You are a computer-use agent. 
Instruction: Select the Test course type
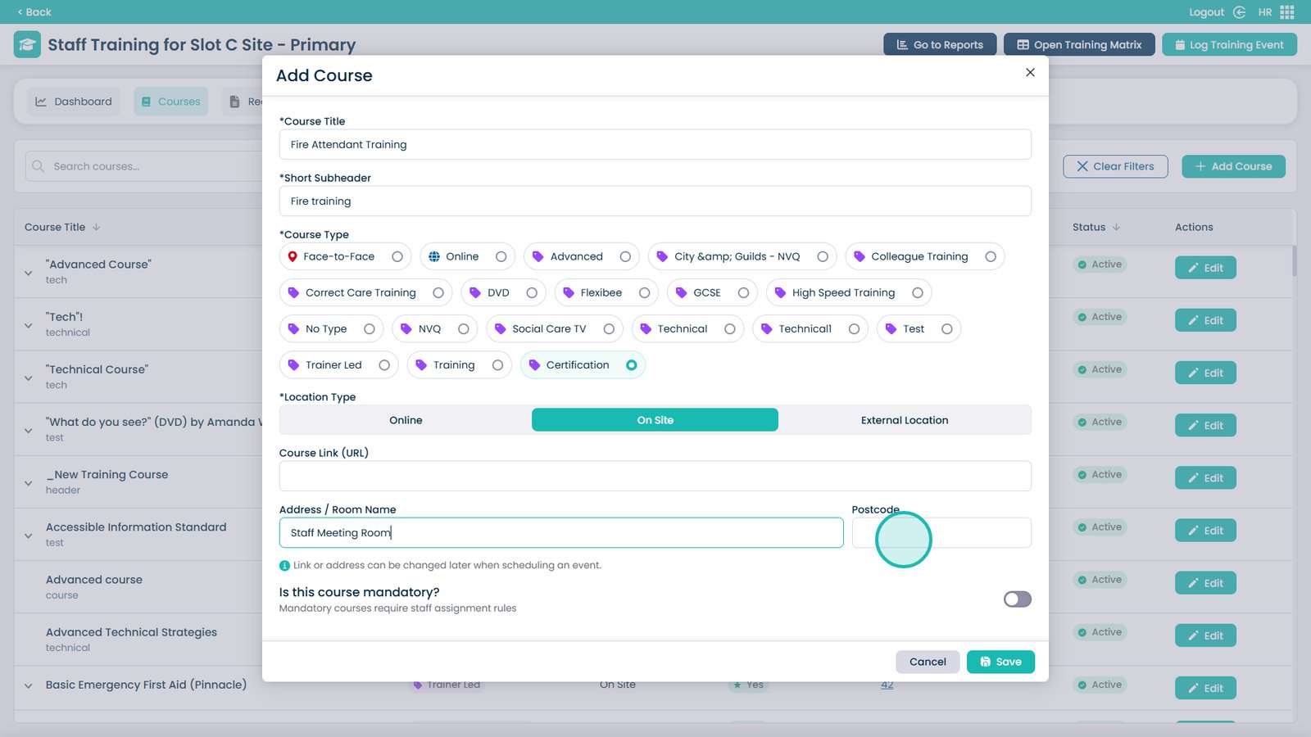[x=919, y=328]
